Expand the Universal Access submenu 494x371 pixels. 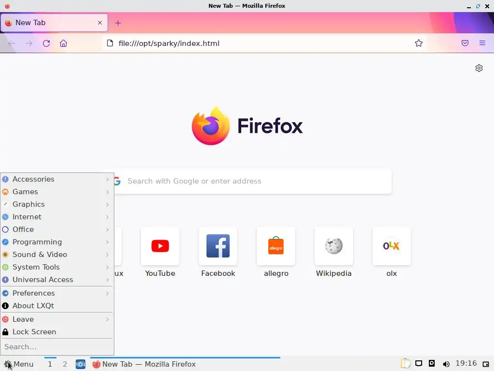point(57,280)
